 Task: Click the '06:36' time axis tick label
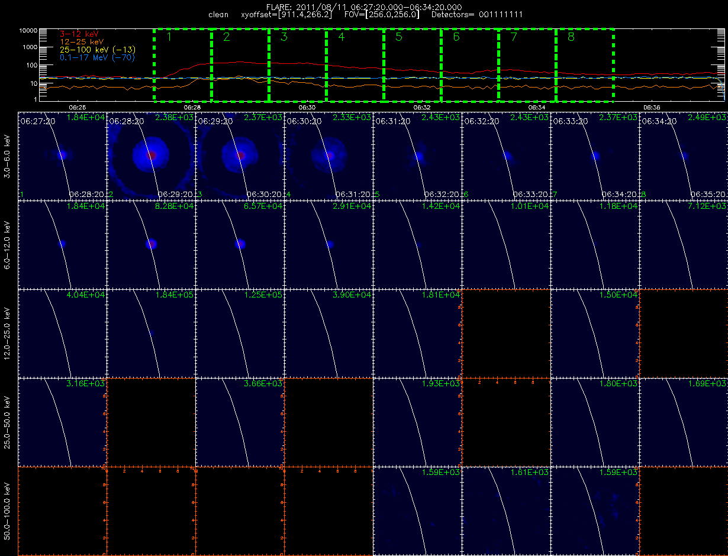pyautogui.click(x=651, y=107)
